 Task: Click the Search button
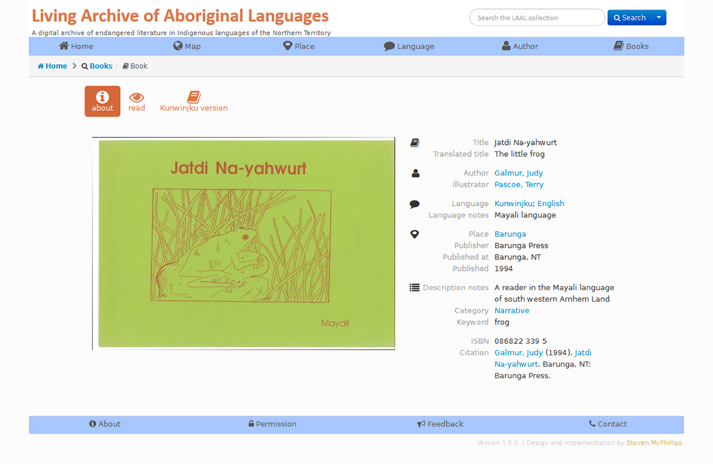click(630, 17)
